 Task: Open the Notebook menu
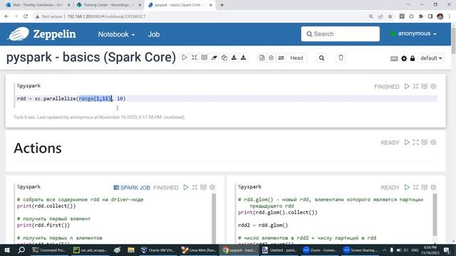click(116, 34)
